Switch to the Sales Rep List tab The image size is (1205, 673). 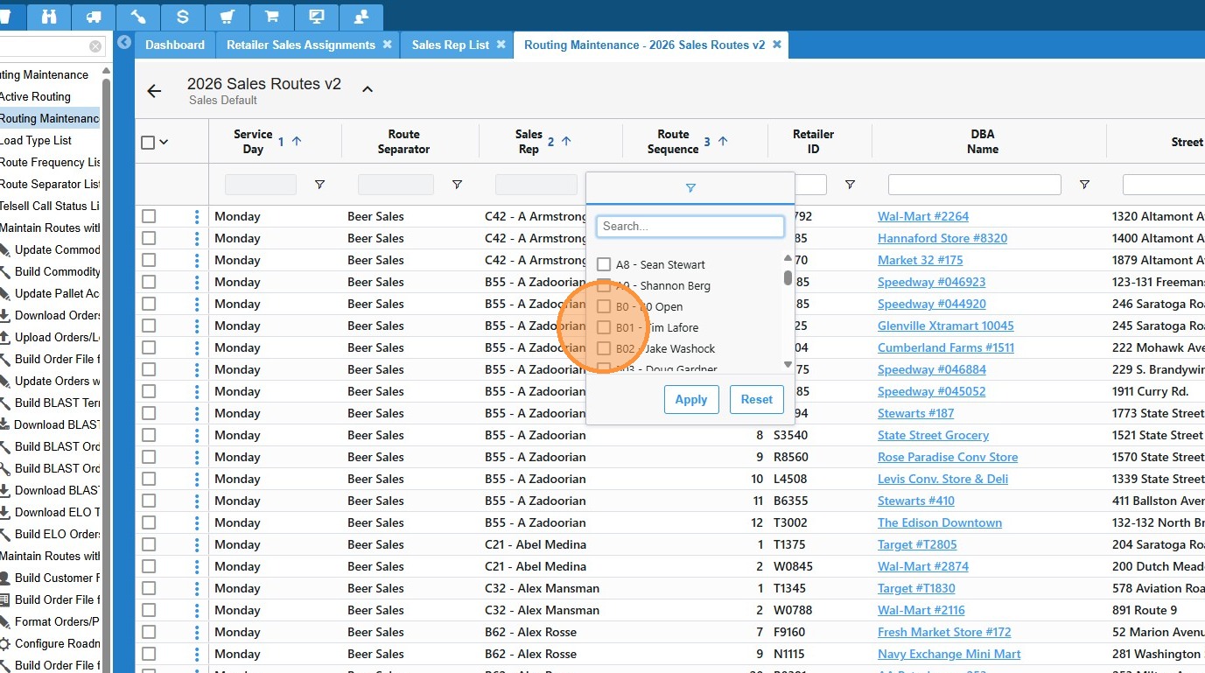(x=450, y=45)
